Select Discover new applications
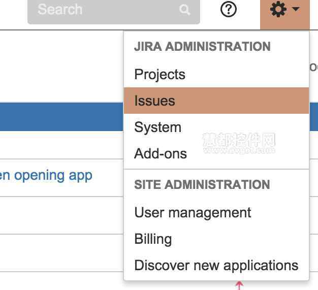 (216, 265)
